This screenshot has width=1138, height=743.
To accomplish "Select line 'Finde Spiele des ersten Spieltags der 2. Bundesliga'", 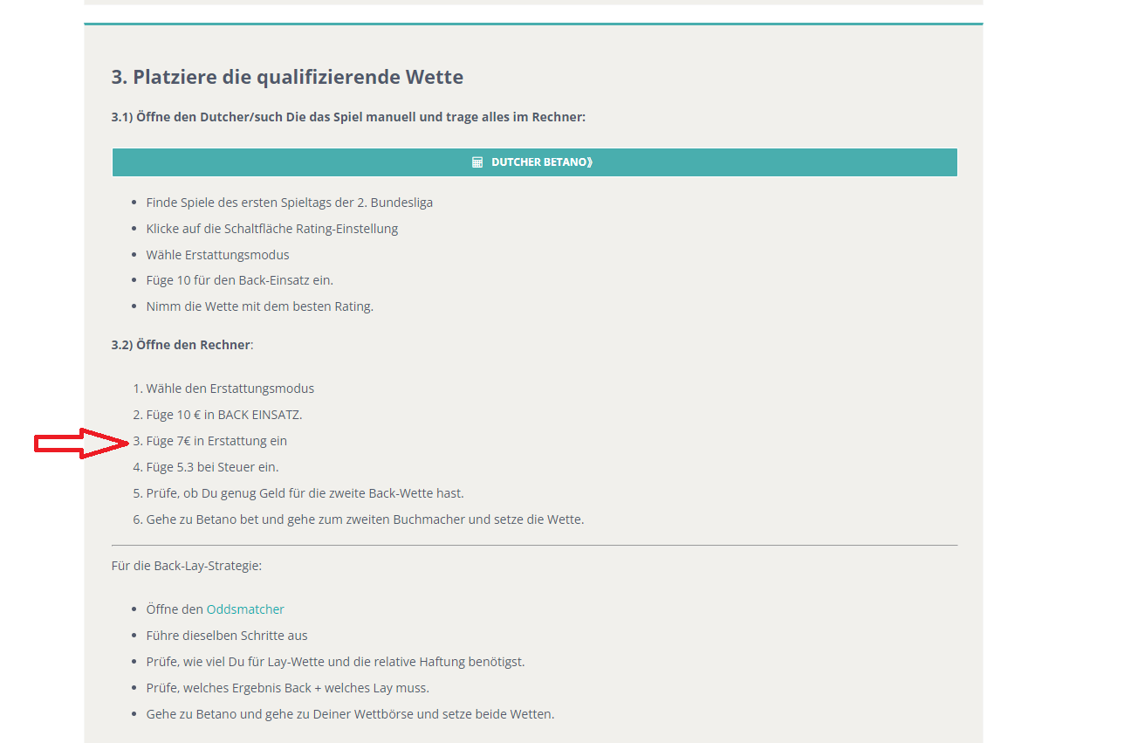I will pyautogui.click(x=290, y=203).
